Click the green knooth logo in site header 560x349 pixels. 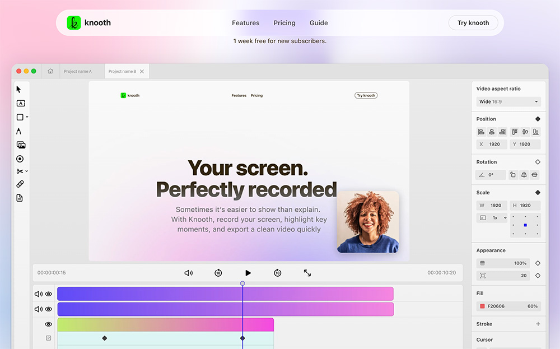coord(74,22)
